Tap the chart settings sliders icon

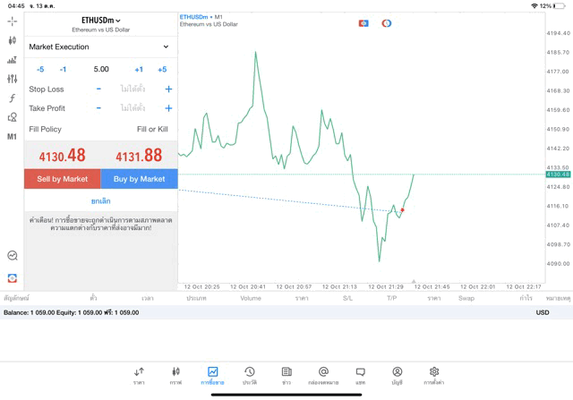12,79
